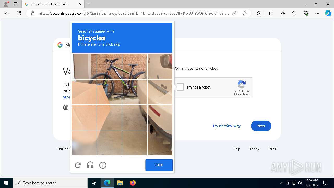Select the Sign in - Google Accounts tab
The height and width of the screenshot is (188, 334).
click(x=52, y=4)
